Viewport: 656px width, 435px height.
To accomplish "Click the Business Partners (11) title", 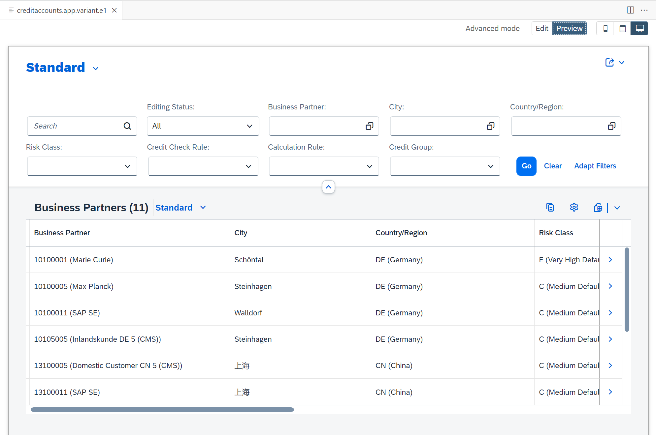I will pyautogui.click(x=91, y=208).
